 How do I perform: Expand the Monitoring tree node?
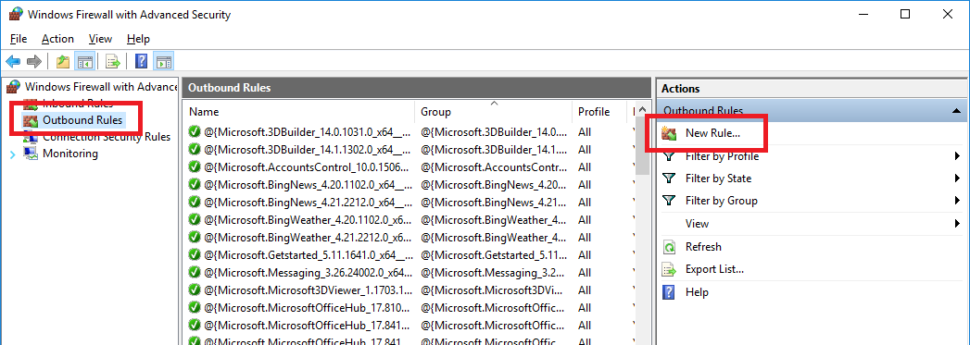point(13,154)
